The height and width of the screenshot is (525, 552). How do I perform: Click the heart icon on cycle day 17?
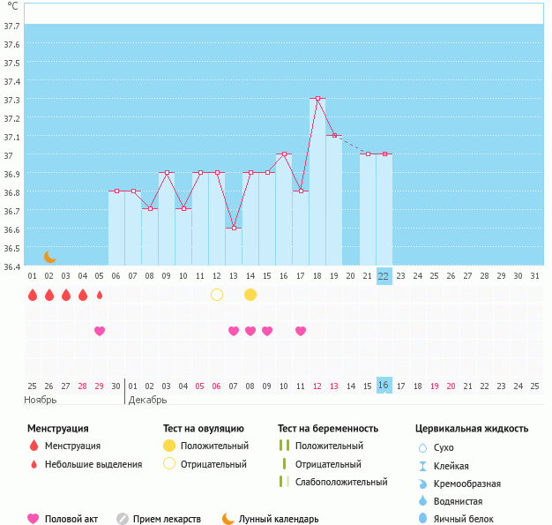[301, 331]
